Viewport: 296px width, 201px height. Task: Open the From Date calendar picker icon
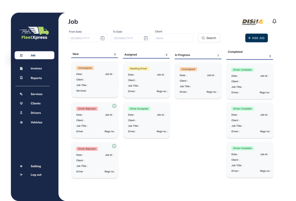click(103, 38)
